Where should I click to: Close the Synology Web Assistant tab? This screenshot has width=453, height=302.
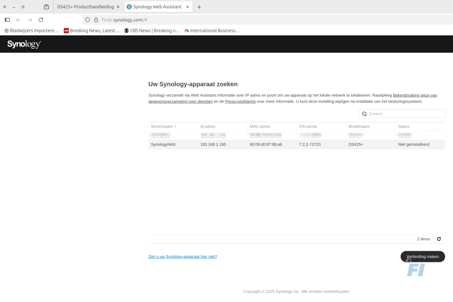click(x=187, y=7)
